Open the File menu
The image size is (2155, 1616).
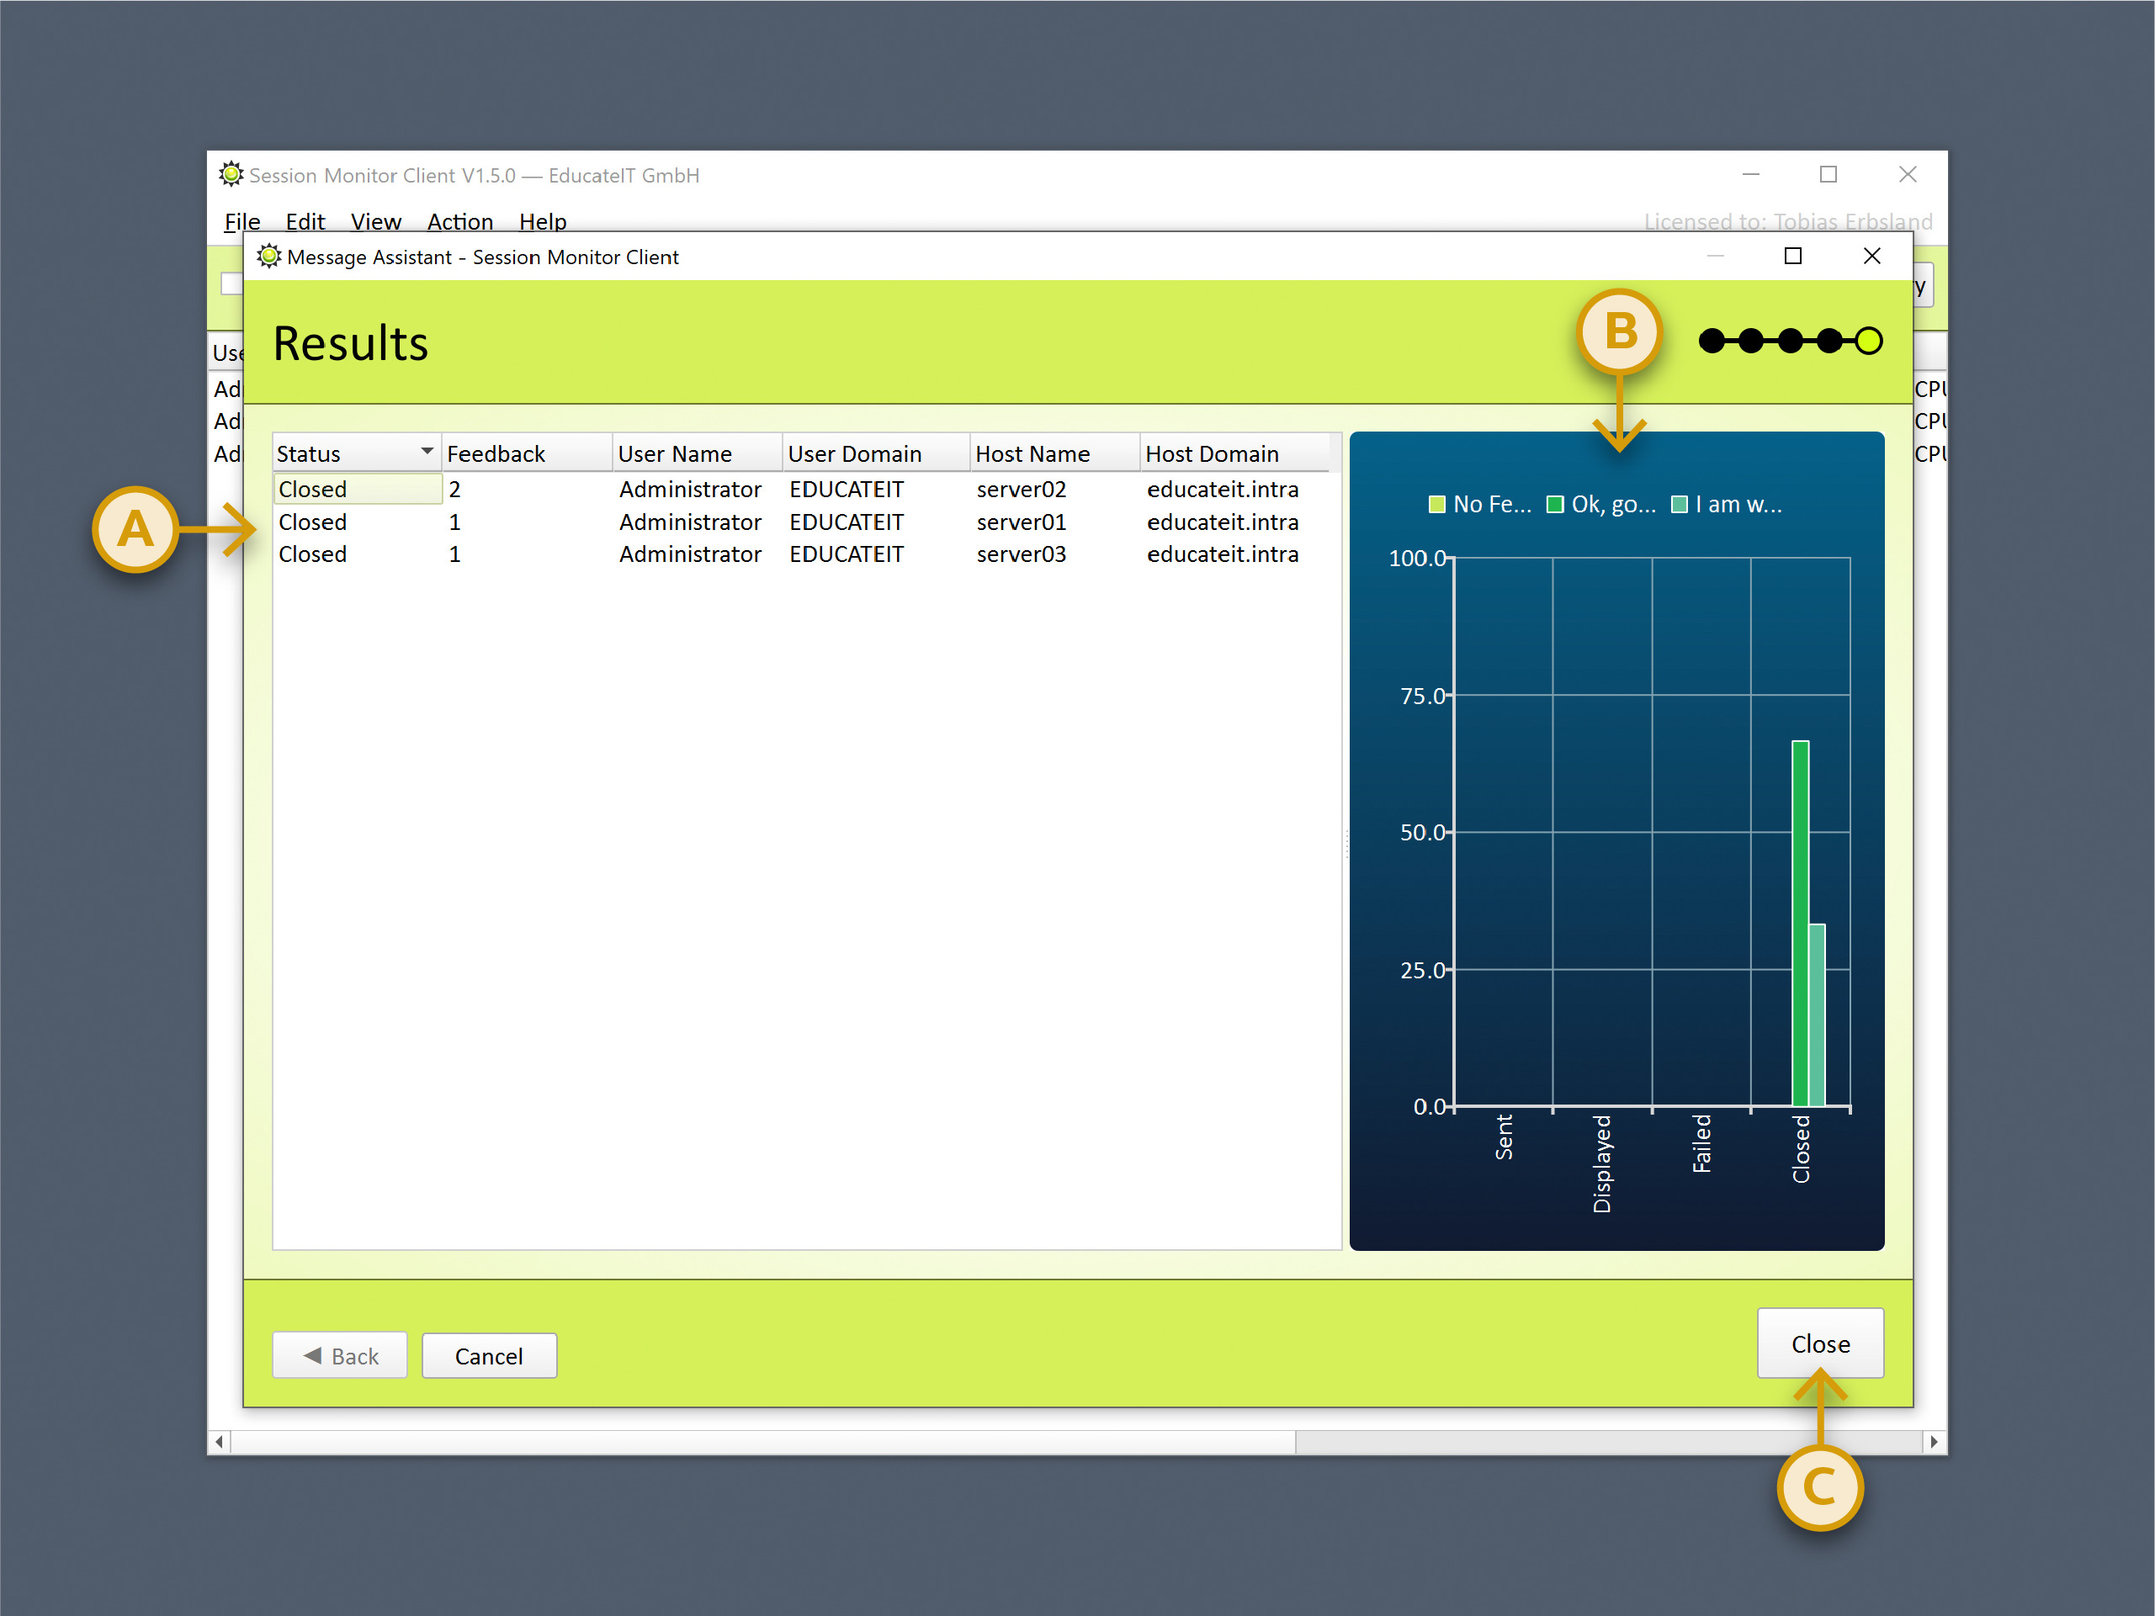[x=242, y=221]
